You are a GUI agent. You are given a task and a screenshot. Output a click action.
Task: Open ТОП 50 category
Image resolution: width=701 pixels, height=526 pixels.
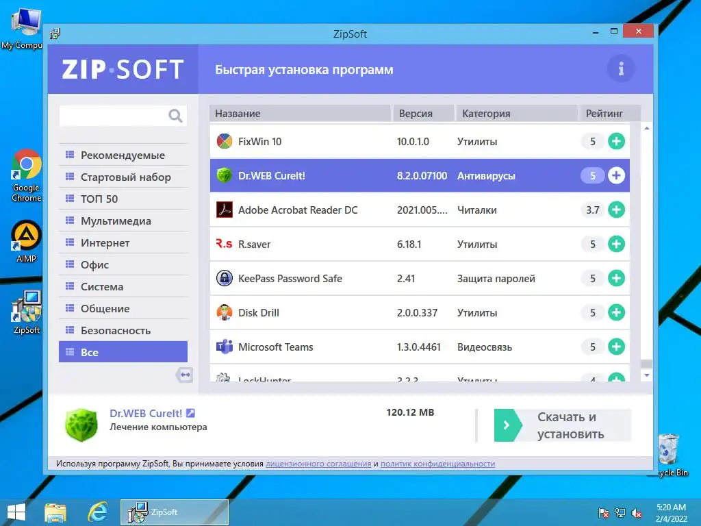(123, 199)
